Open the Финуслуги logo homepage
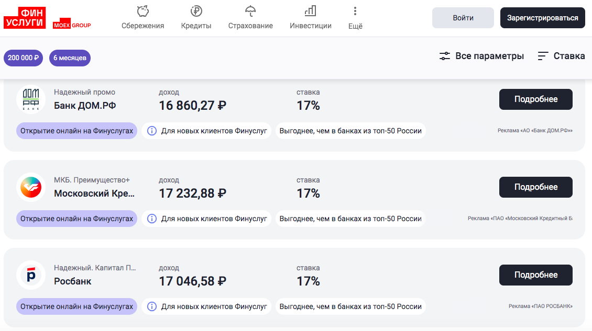The image size is (592, 331). 25,18
